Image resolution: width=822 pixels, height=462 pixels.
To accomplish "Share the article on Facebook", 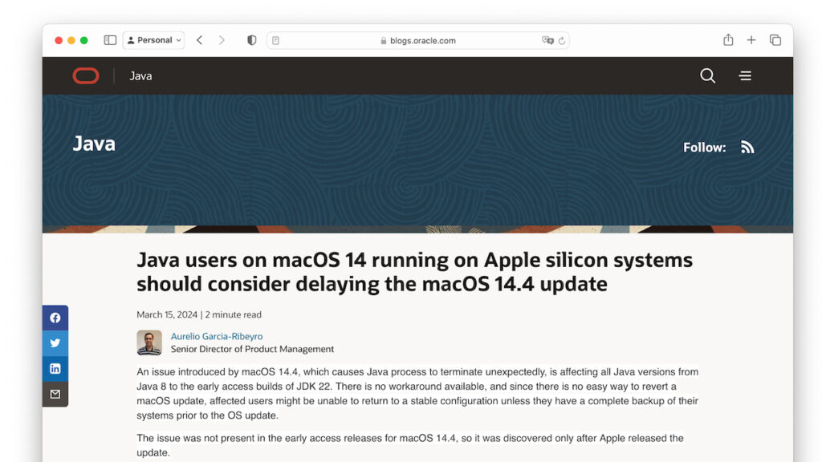I will coord(55,317).
